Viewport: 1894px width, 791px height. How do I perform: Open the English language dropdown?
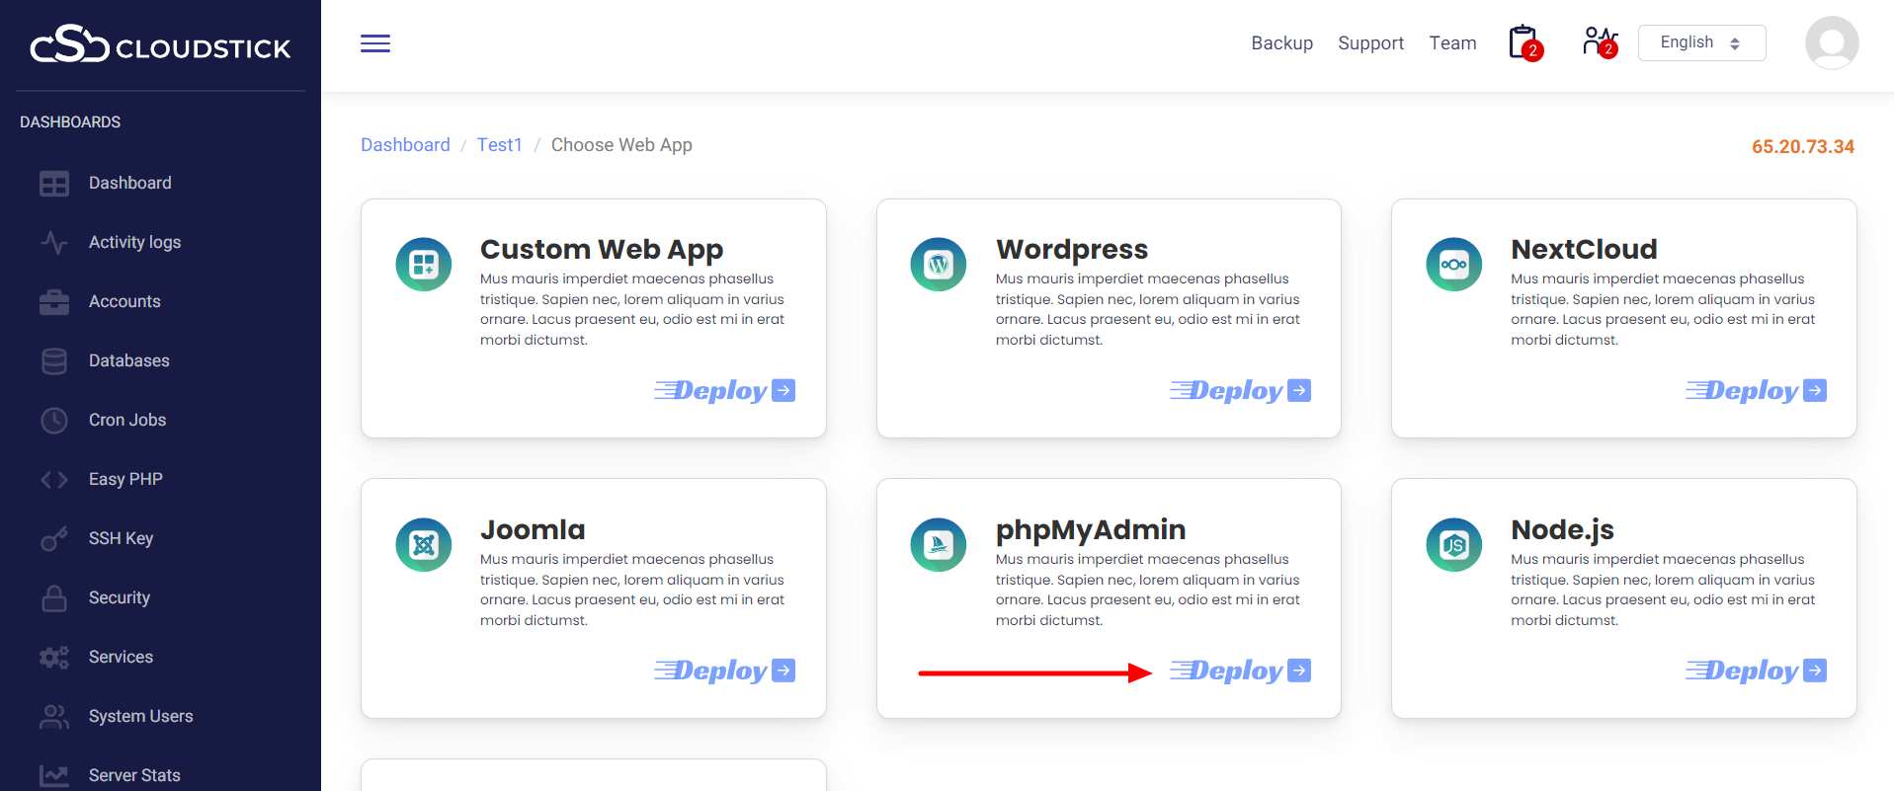pos(1700,42)
